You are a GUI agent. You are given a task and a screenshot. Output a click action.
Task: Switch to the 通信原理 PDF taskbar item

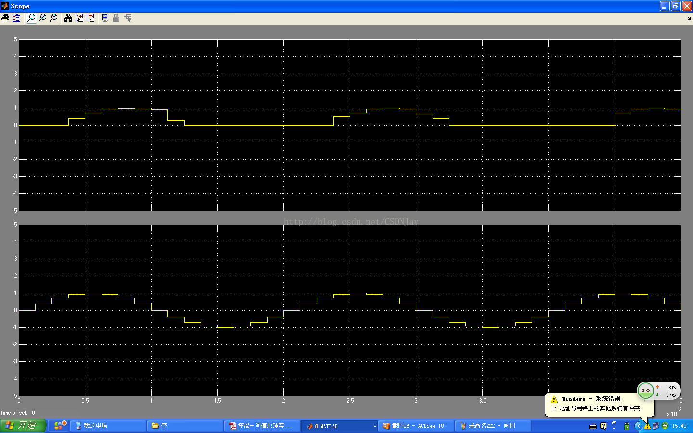(262, 426)
